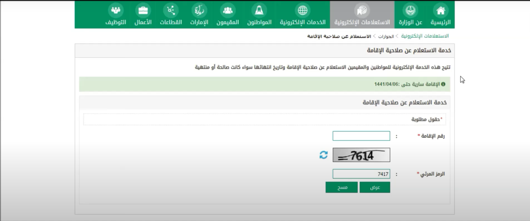
Task: Click the page title خدمة الاستعلام عن صلاحية الإقامة
Action: coord(409,50)
